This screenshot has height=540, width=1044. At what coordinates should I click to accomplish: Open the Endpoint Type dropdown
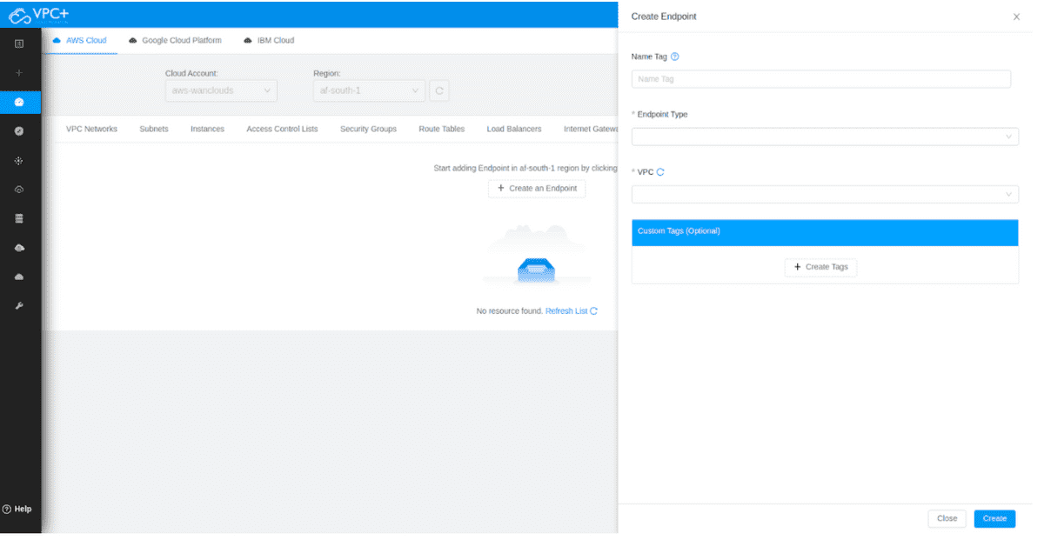point(825,137)
